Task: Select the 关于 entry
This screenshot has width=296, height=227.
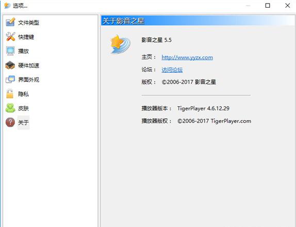Action: pyautogui.click(x=23, y=123)
